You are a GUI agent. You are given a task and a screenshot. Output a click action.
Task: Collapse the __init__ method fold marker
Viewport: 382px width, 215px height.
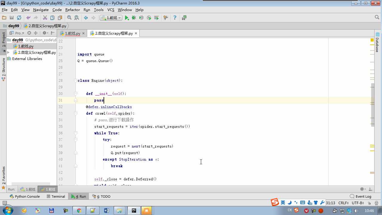point(76,94)
